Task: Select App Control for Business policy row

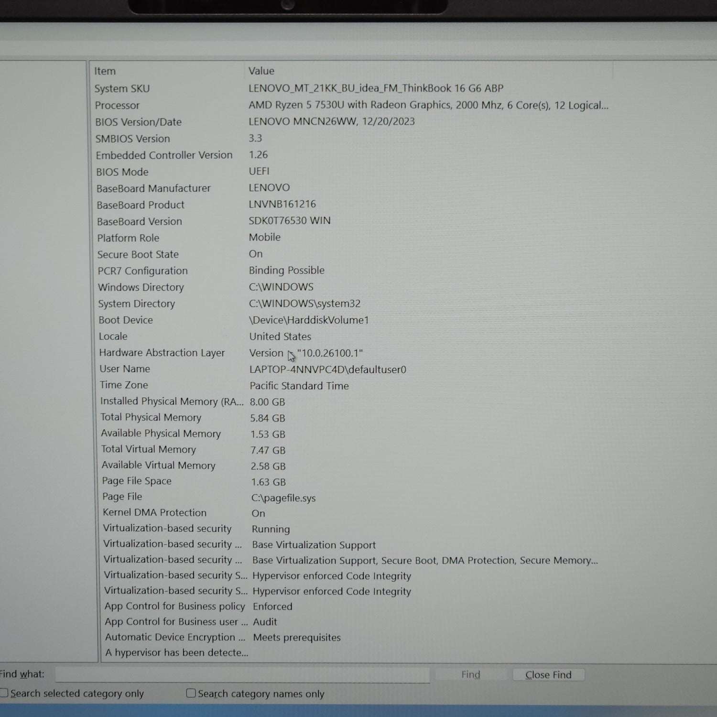Action: pyautogui.click(x=174, y=607)
